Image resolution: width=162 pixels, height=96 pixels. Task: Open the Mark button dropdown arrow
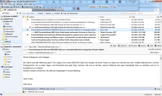click(x=97, y=7)
